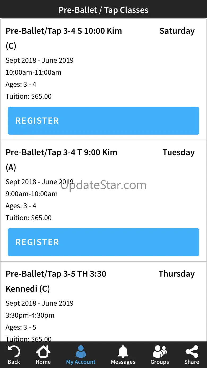Tap the Ages: 3 - 5 line
The height and width of the screenshot is (368, 207).
(x=21, y=327)
